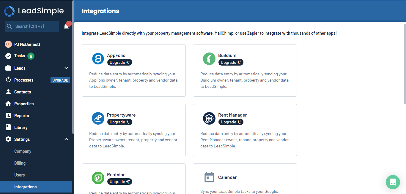406x194 pixels.
Task: Click the Contacts person icon
Action: 8,92
